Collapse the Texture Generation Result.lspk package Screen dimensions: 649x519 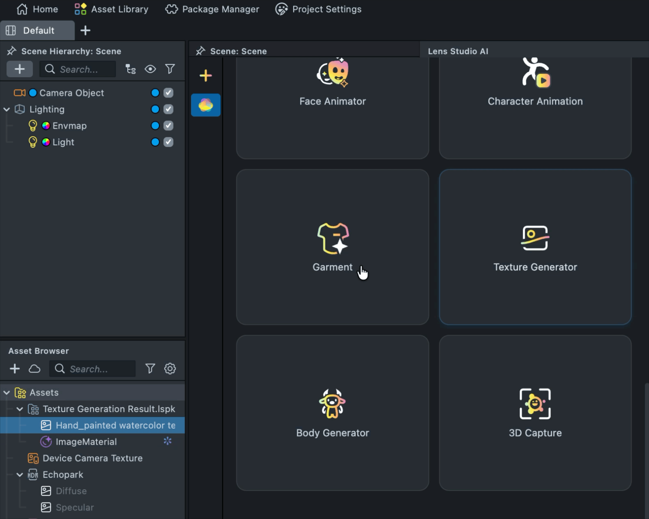(20, 409)
